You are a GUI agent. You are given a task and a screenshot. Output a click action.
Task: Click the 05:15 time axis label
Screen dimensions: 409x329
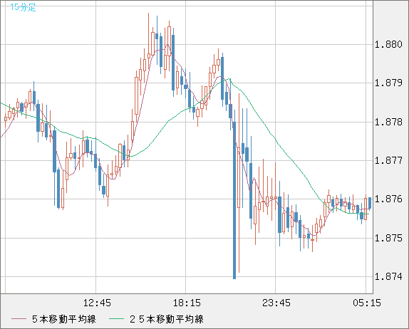pos(367,303)
